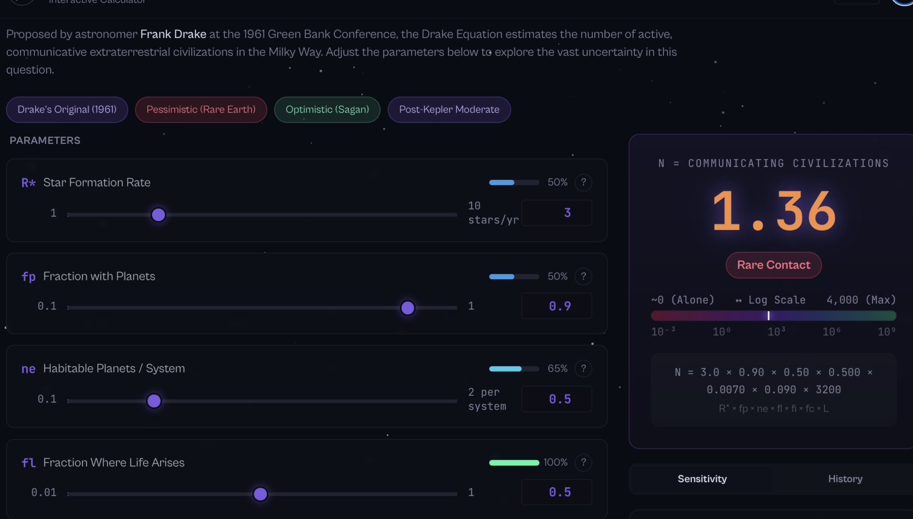Viewport: 913px width, 519px height.
Task: Activate the Optimistic (Sagan) preset
Action: [327, 109]
